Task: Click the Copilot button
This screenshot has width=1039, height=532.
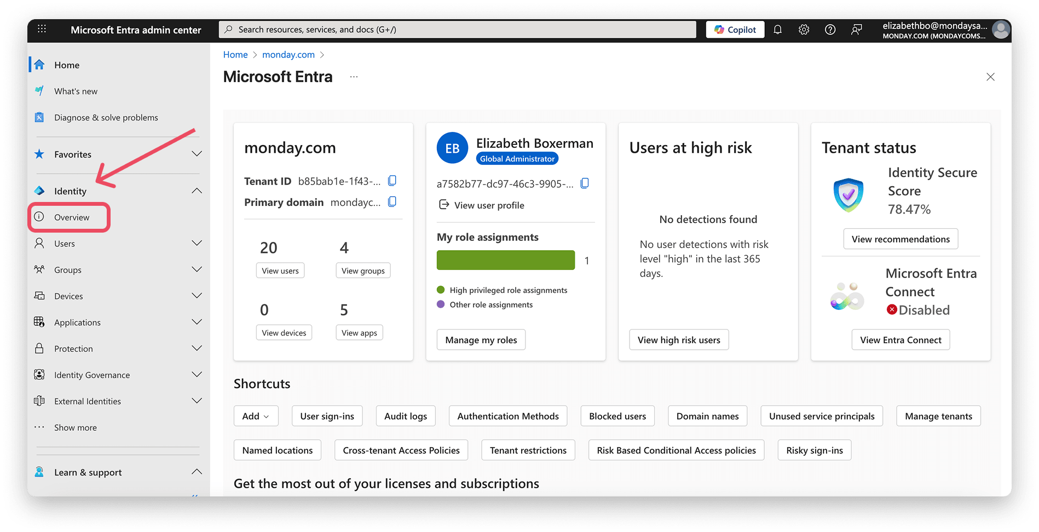Action: coord(735,30)
